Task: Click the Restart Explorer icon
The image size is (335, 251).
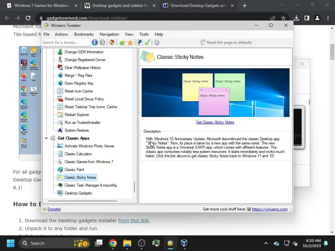Action: pyautogui.click(x=60, y=115)
